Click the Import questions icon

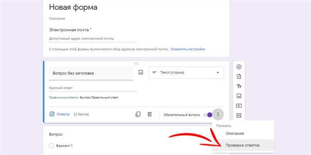pyautogui.click(x=239, y=76)
